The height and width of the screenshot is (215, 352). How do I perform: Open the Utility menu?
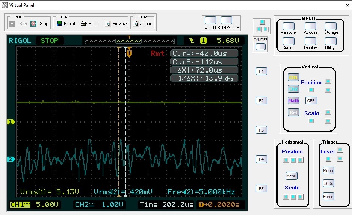coord(331,41)
